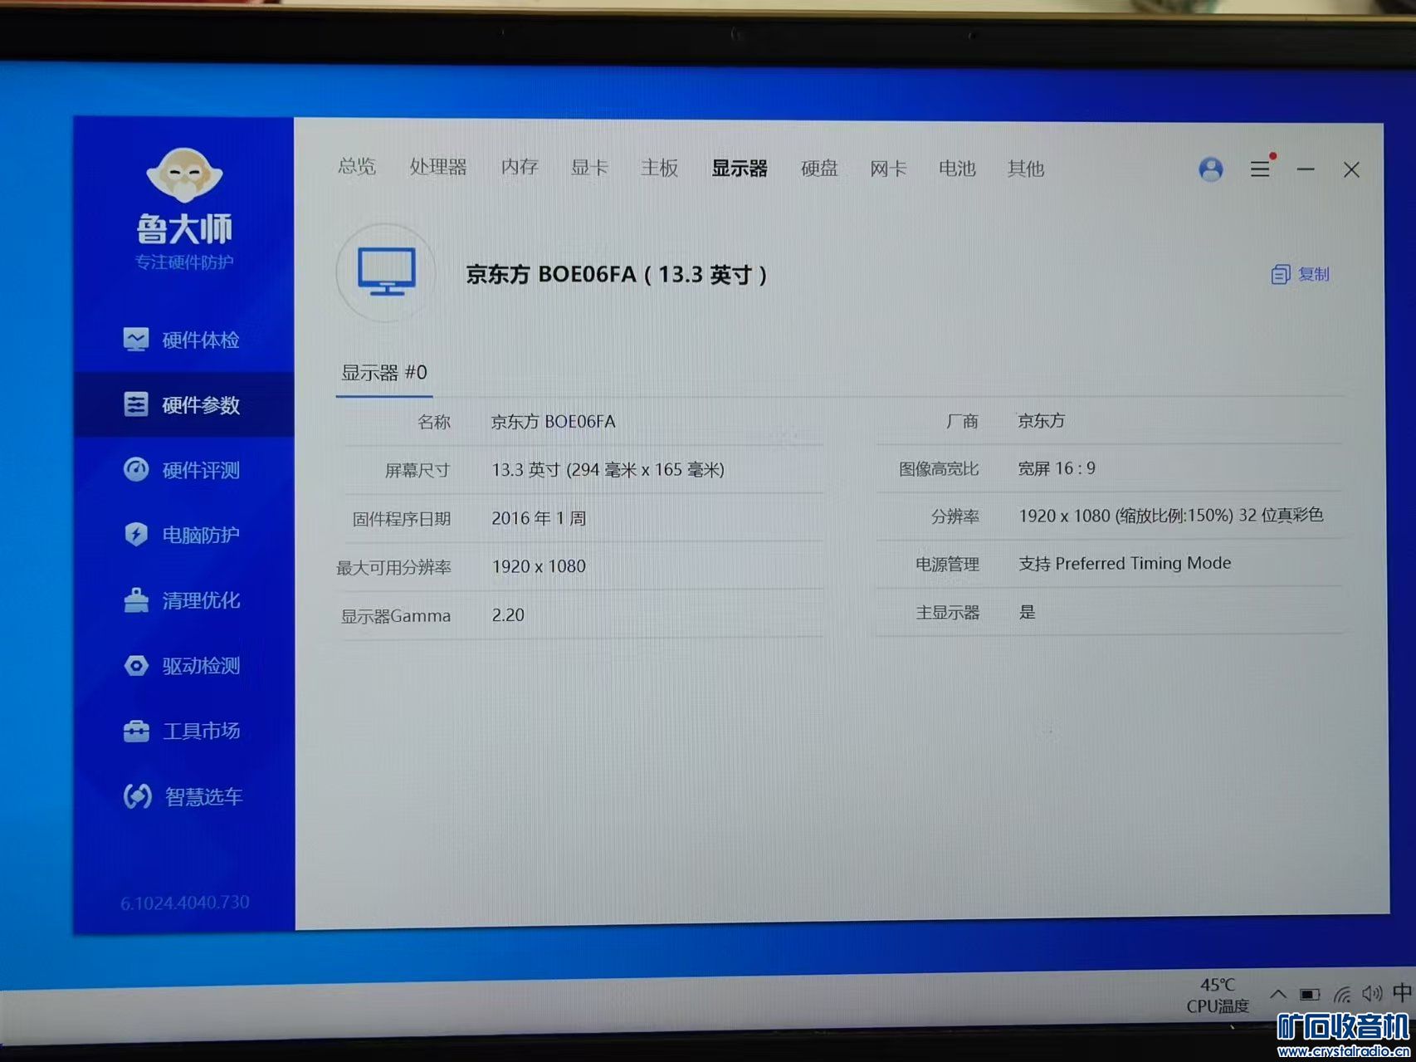Open 驱动检测 icon in sidebar
1416x1062 pixels.
[x=136, y=665]
